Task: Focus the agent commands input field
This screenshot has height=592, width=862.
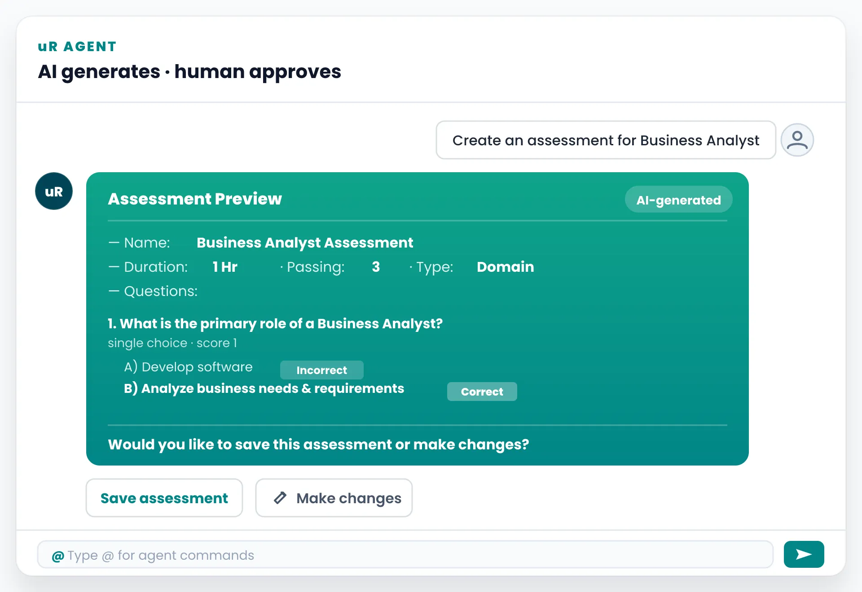Action: click(405, 554)
